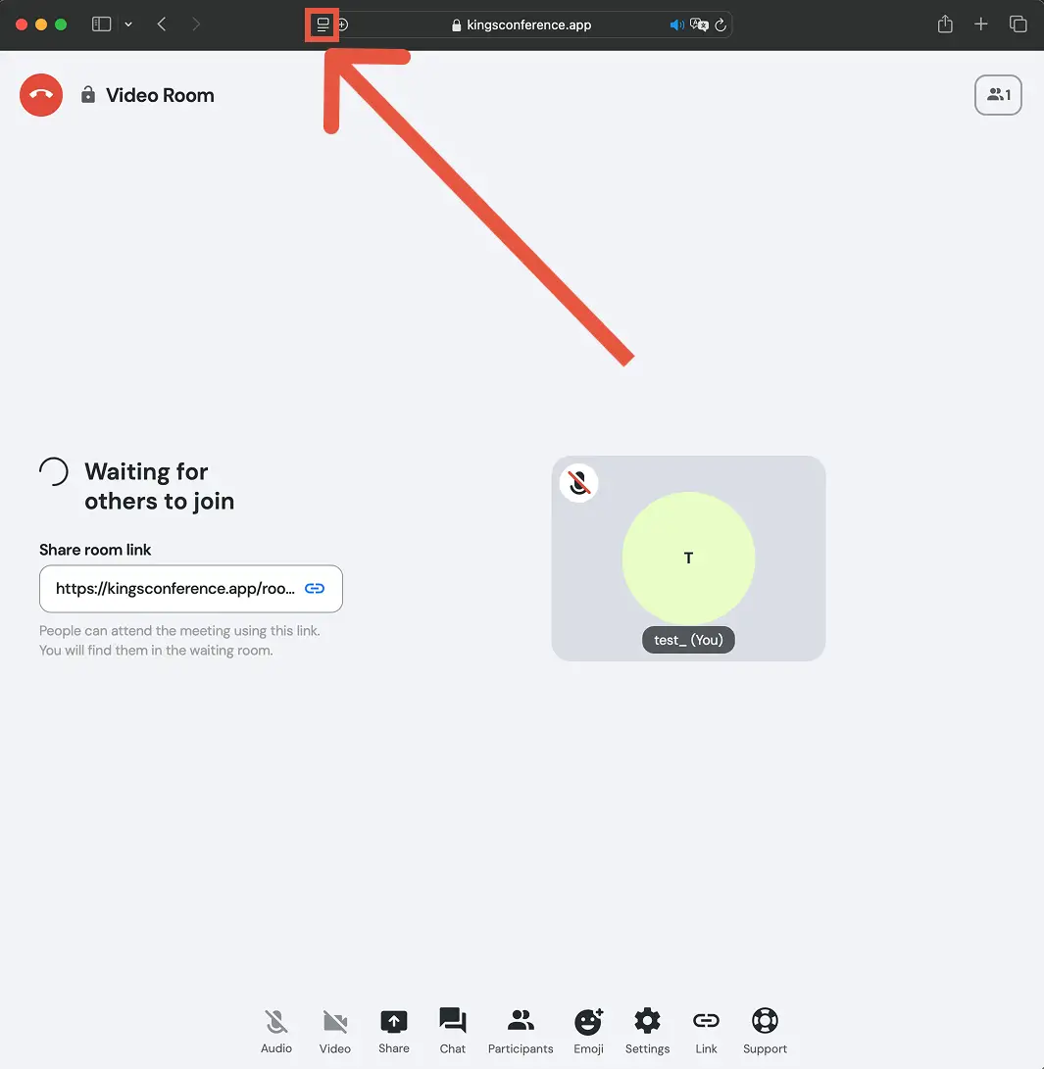Copy room link using the blue chain icon
1044x1069 pixels.
[x=315, y=589]
